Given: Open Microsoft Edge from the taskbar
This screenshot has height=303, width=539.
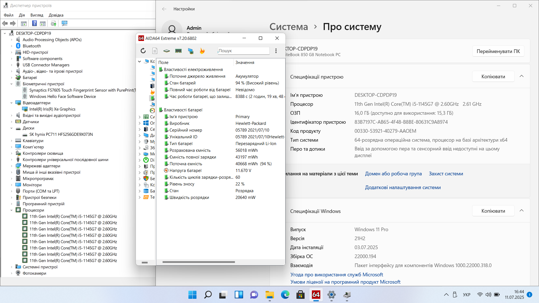Looking at the screenshot, I should (285, 295).
